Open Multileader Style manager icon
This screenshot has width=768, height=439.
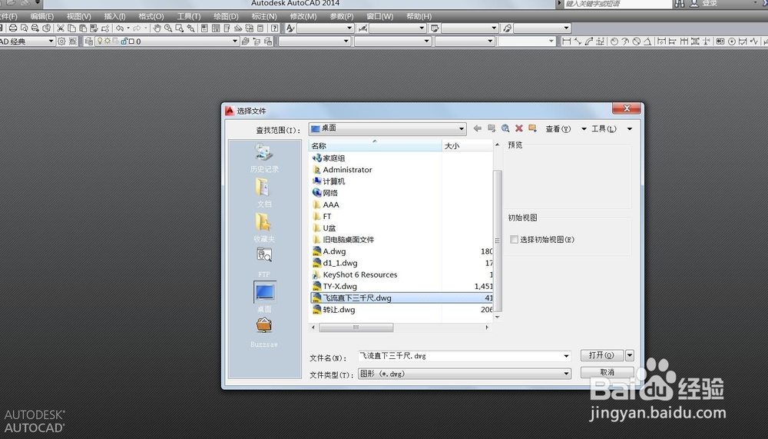click(x=507, y=28)
